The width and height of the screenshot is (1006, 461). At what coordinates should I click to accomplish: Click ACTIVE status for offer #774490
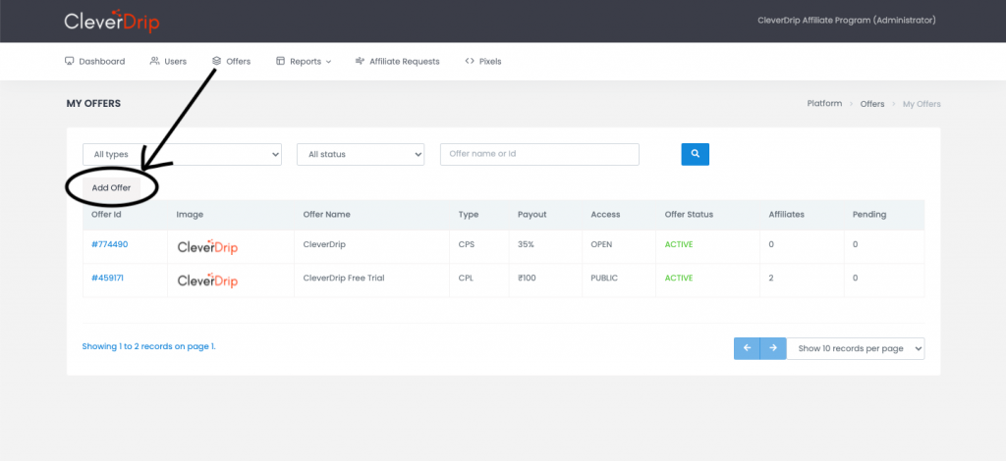[679, 244]
